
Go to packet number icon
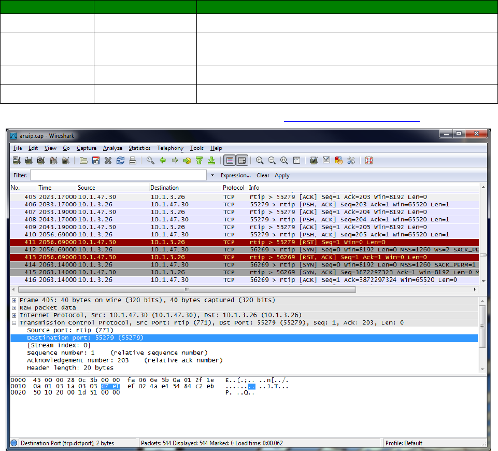[187, 160]
